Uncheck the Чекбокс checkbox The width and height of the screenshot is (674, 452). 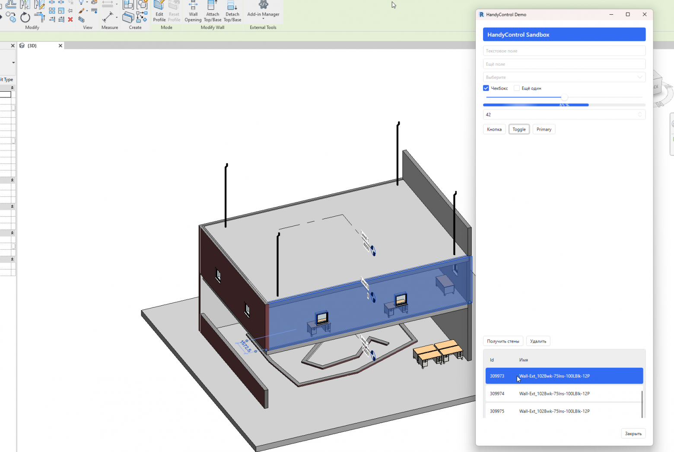click(486, 88)
